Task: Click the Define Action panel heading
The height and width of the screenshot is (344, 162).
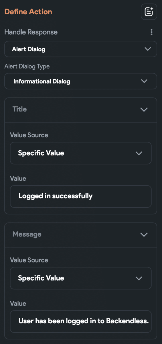Action: [x=28, y=12]
